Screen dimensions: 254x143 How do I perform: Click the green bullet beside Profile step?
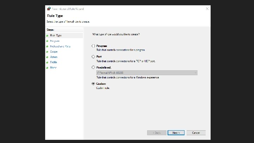(47, 62)
